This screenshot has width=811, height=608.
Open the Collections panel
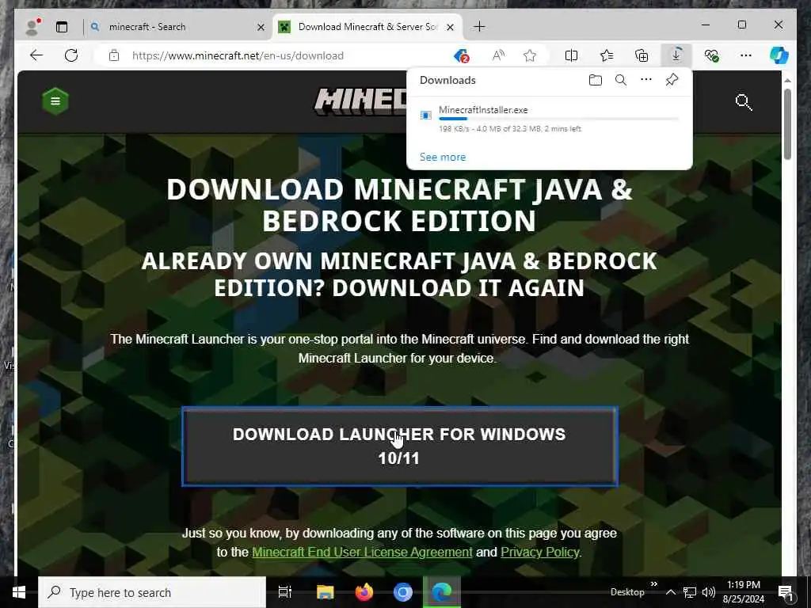(x=642, y=55)
